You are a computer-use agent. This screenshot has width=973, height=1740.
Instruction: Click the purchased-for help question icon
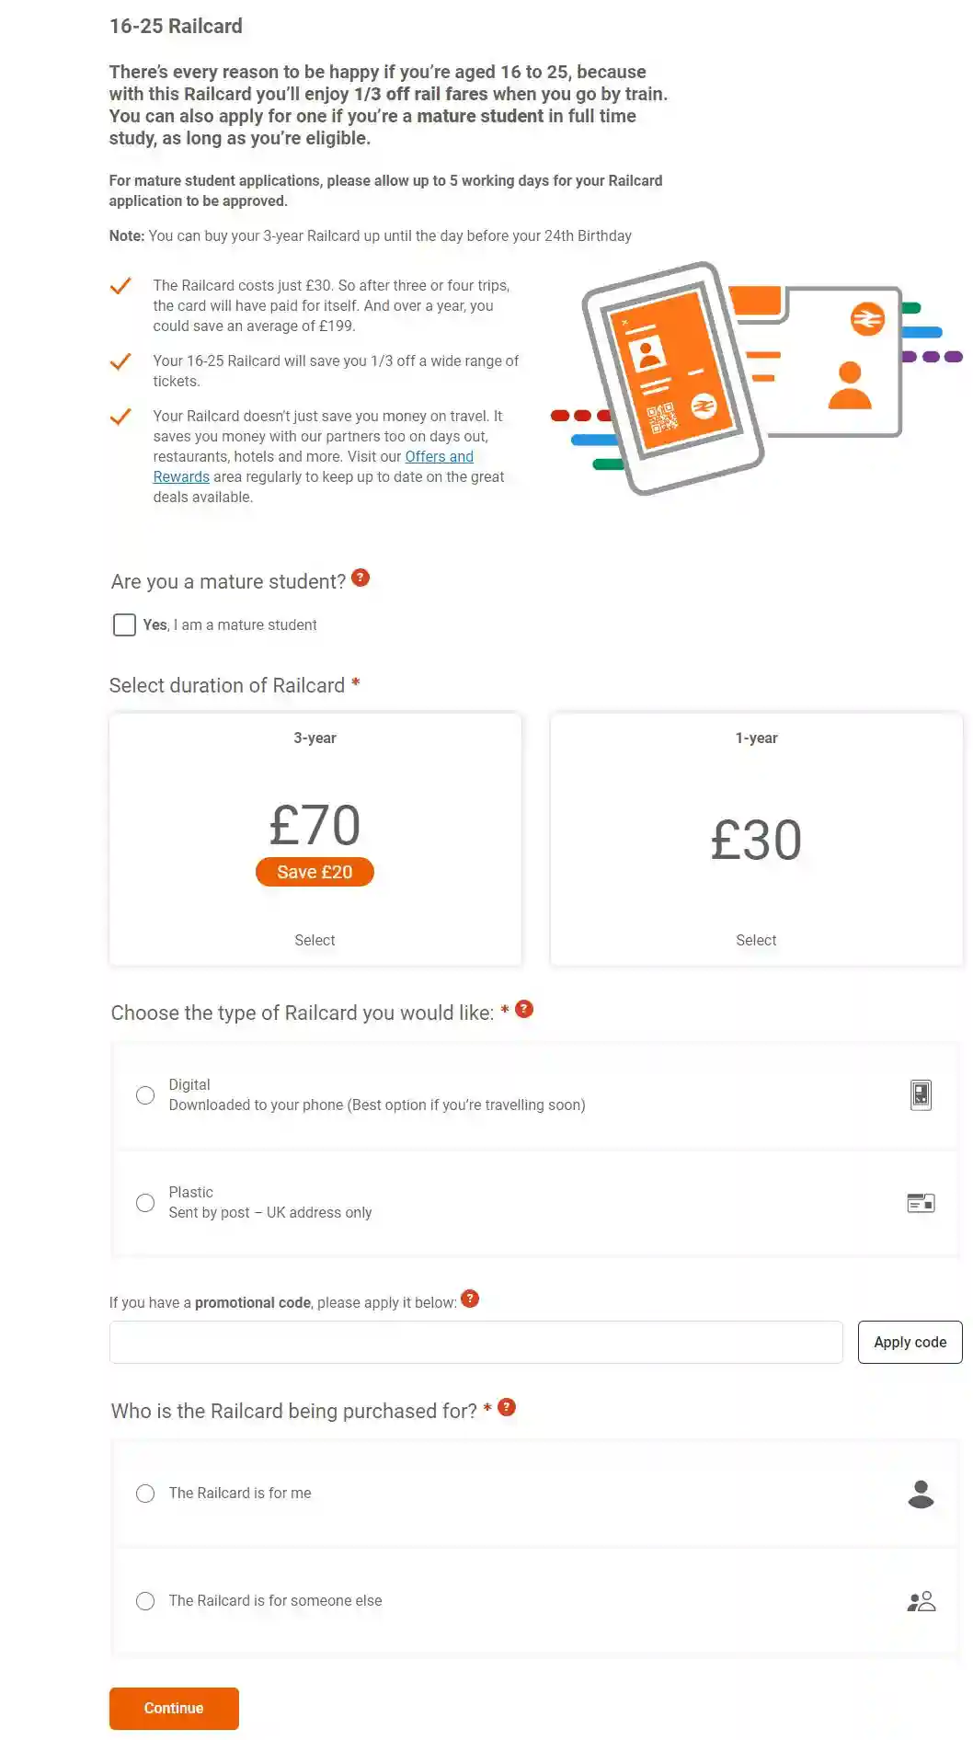[x=507, y=1407]
